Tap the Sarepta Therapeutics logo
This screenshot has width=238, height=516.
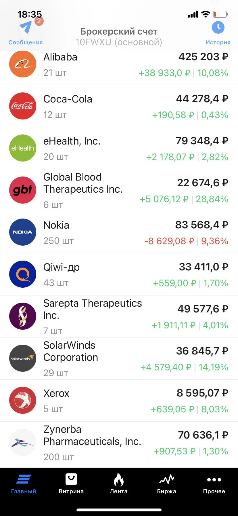click(x=23, y=316)
